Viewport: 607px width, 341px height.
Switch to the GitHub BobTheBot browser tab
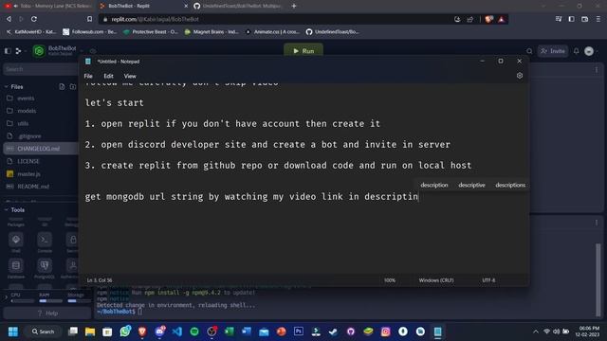239,6
